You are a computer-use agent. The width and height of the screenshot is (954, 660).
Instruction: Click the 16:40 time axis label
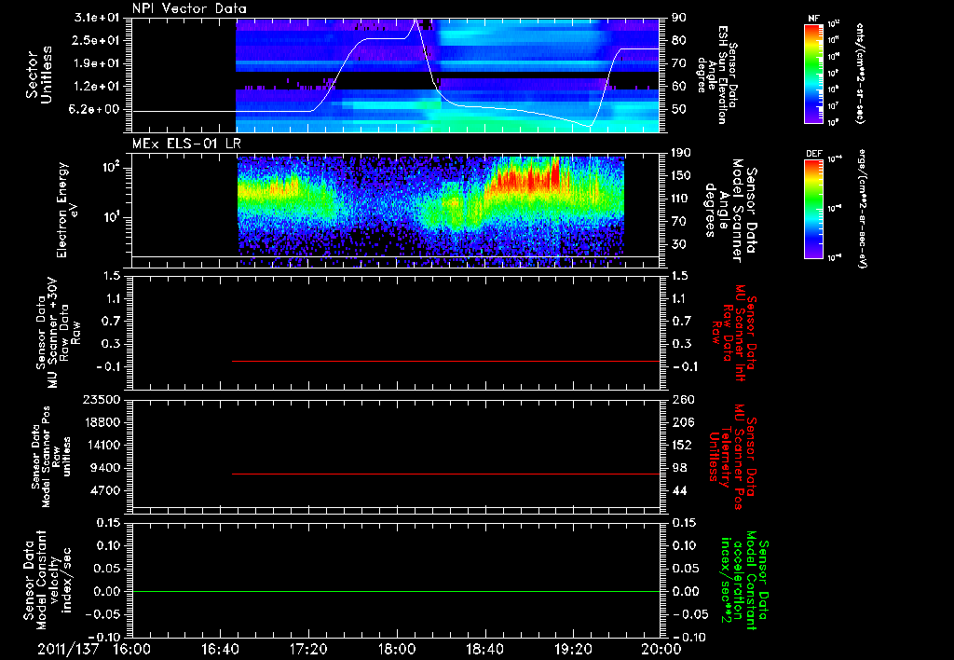pos(220,649)
